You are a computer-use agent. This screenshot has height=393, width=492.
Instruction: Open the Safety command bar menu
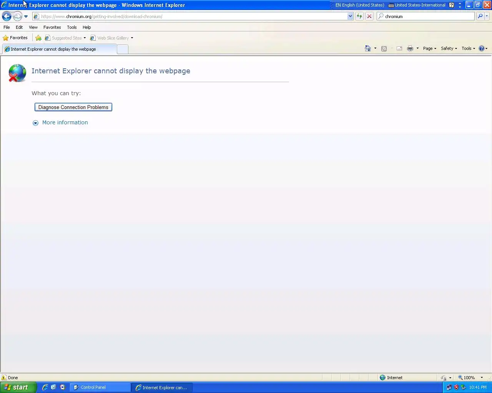[x=449, y=48]
